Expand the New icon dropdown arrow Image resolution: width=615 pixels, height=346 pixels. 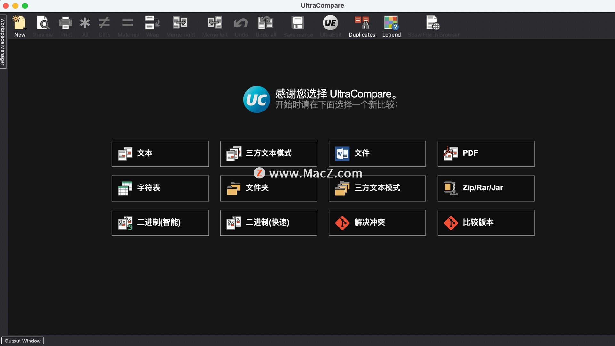click(x=25, y=29)
